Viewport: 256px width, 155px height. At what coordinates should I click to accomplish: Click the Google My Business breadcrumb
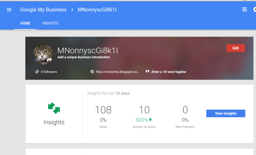[x=43, y=9]
